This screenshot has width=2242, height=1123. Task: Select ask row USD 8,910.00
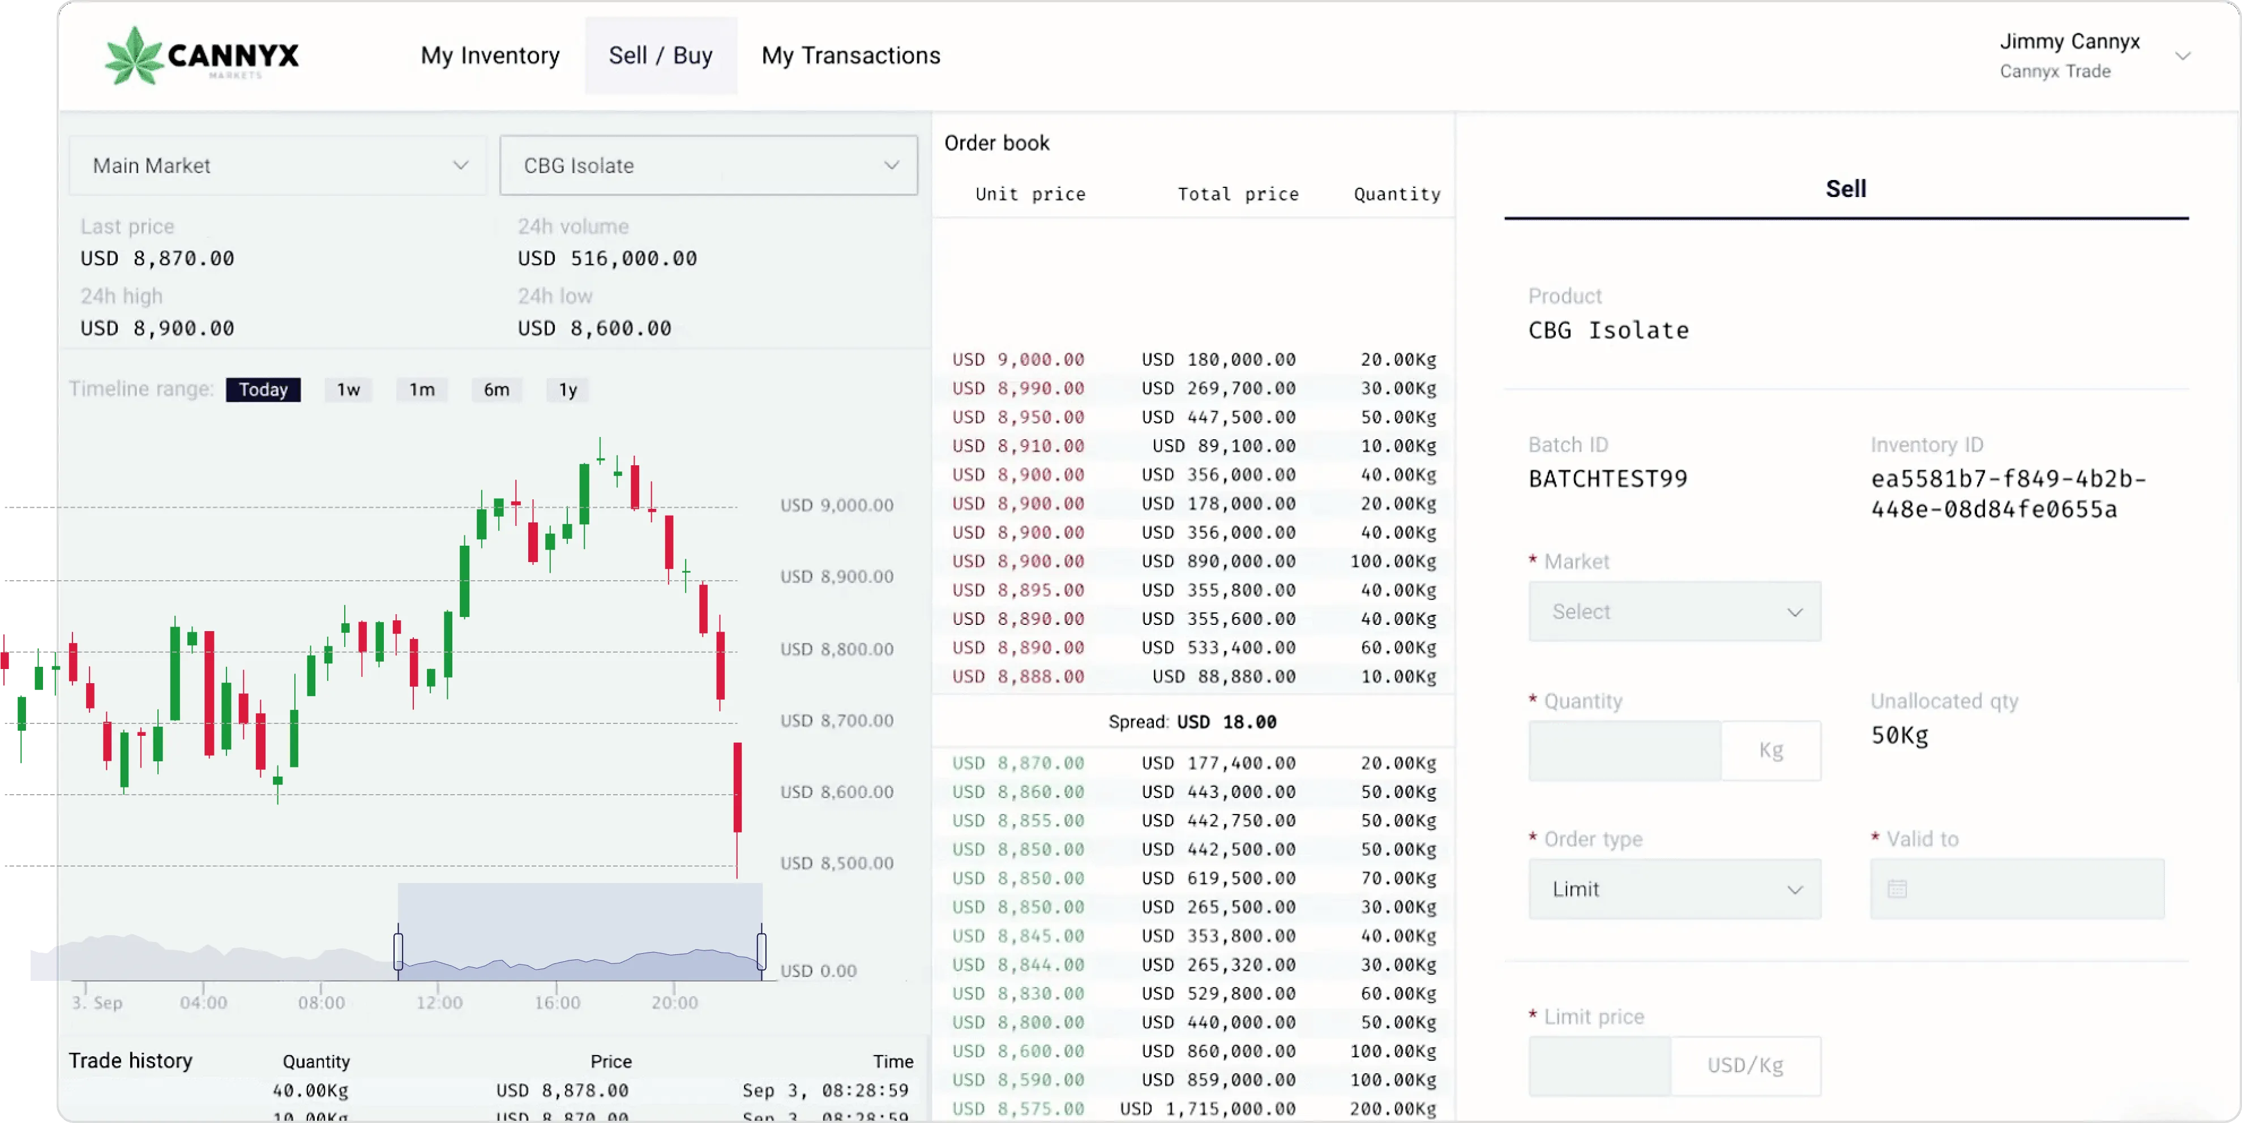coord(1193,445)
